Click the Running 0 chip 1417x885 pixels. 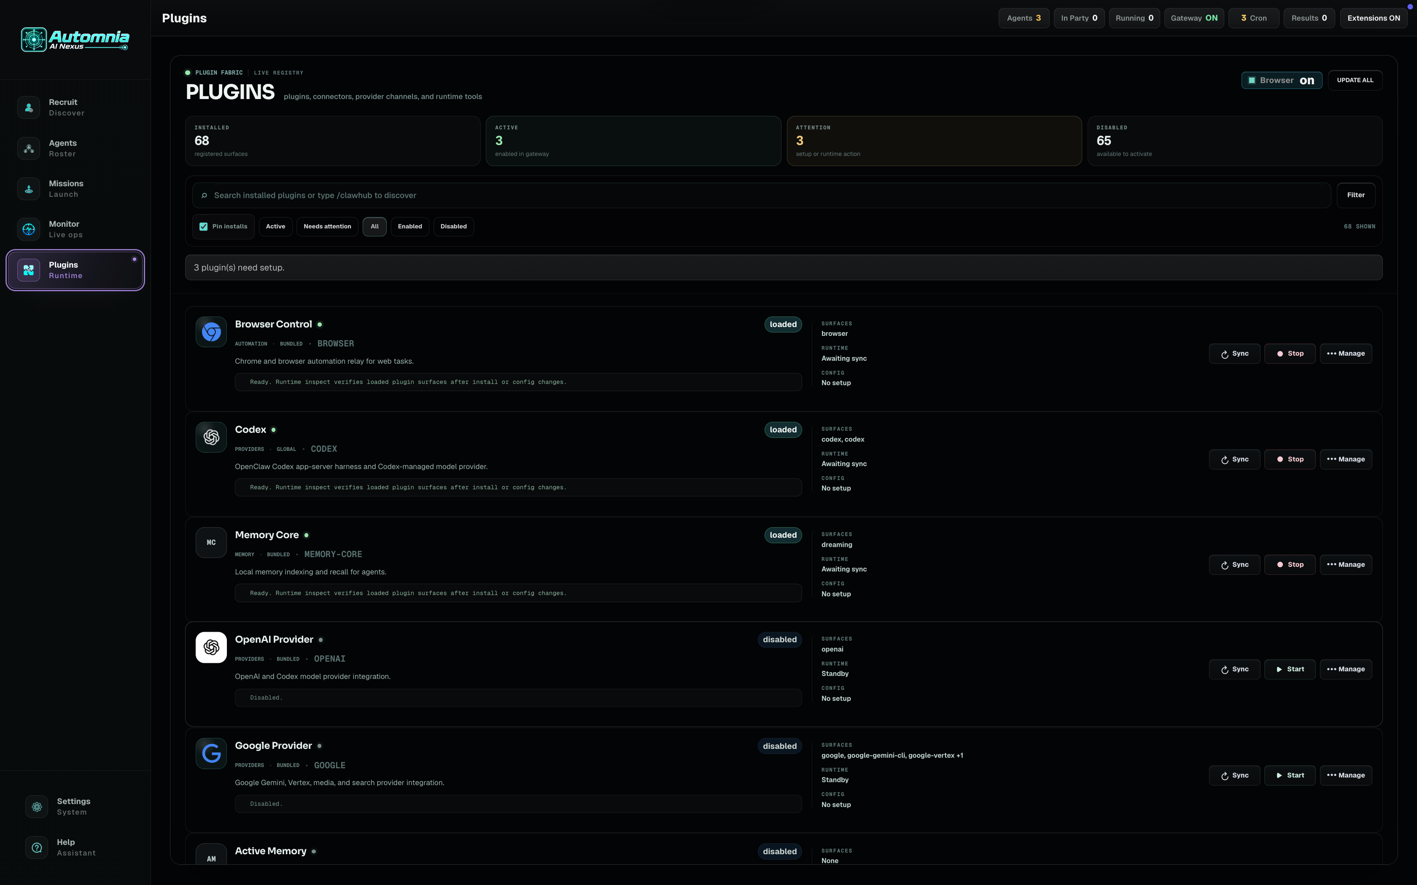[1134, 18]
